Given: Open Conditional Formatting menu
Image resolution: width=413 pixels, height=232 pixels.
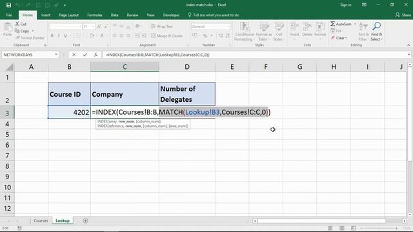Looking at the screenshot, I should point(245,32).
